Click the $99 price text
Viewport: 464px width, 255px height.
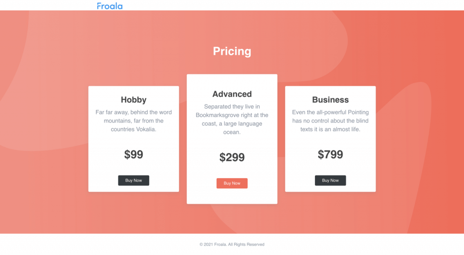(134, 154)
